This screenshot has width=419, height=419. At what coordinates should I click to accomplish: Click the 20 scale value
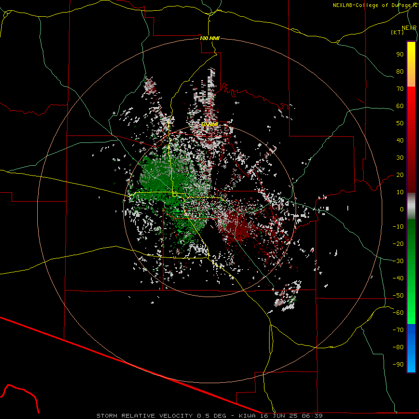400,175
